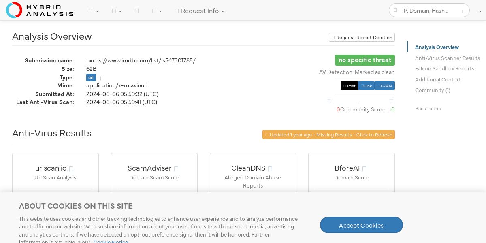Click the ABOUT COOKIES ON THIS SITE heading
486x243 pixels.
76,206
